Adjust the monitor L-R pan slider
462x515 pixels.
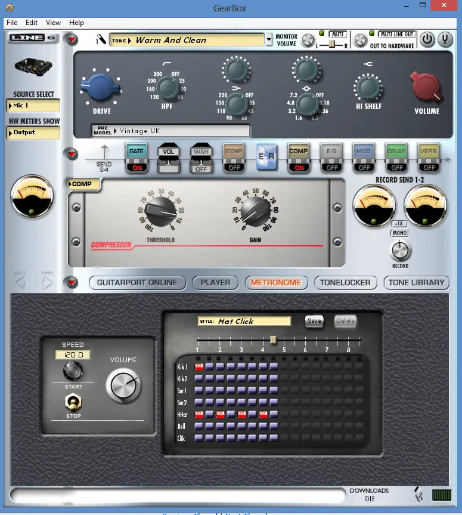[331, 44]
